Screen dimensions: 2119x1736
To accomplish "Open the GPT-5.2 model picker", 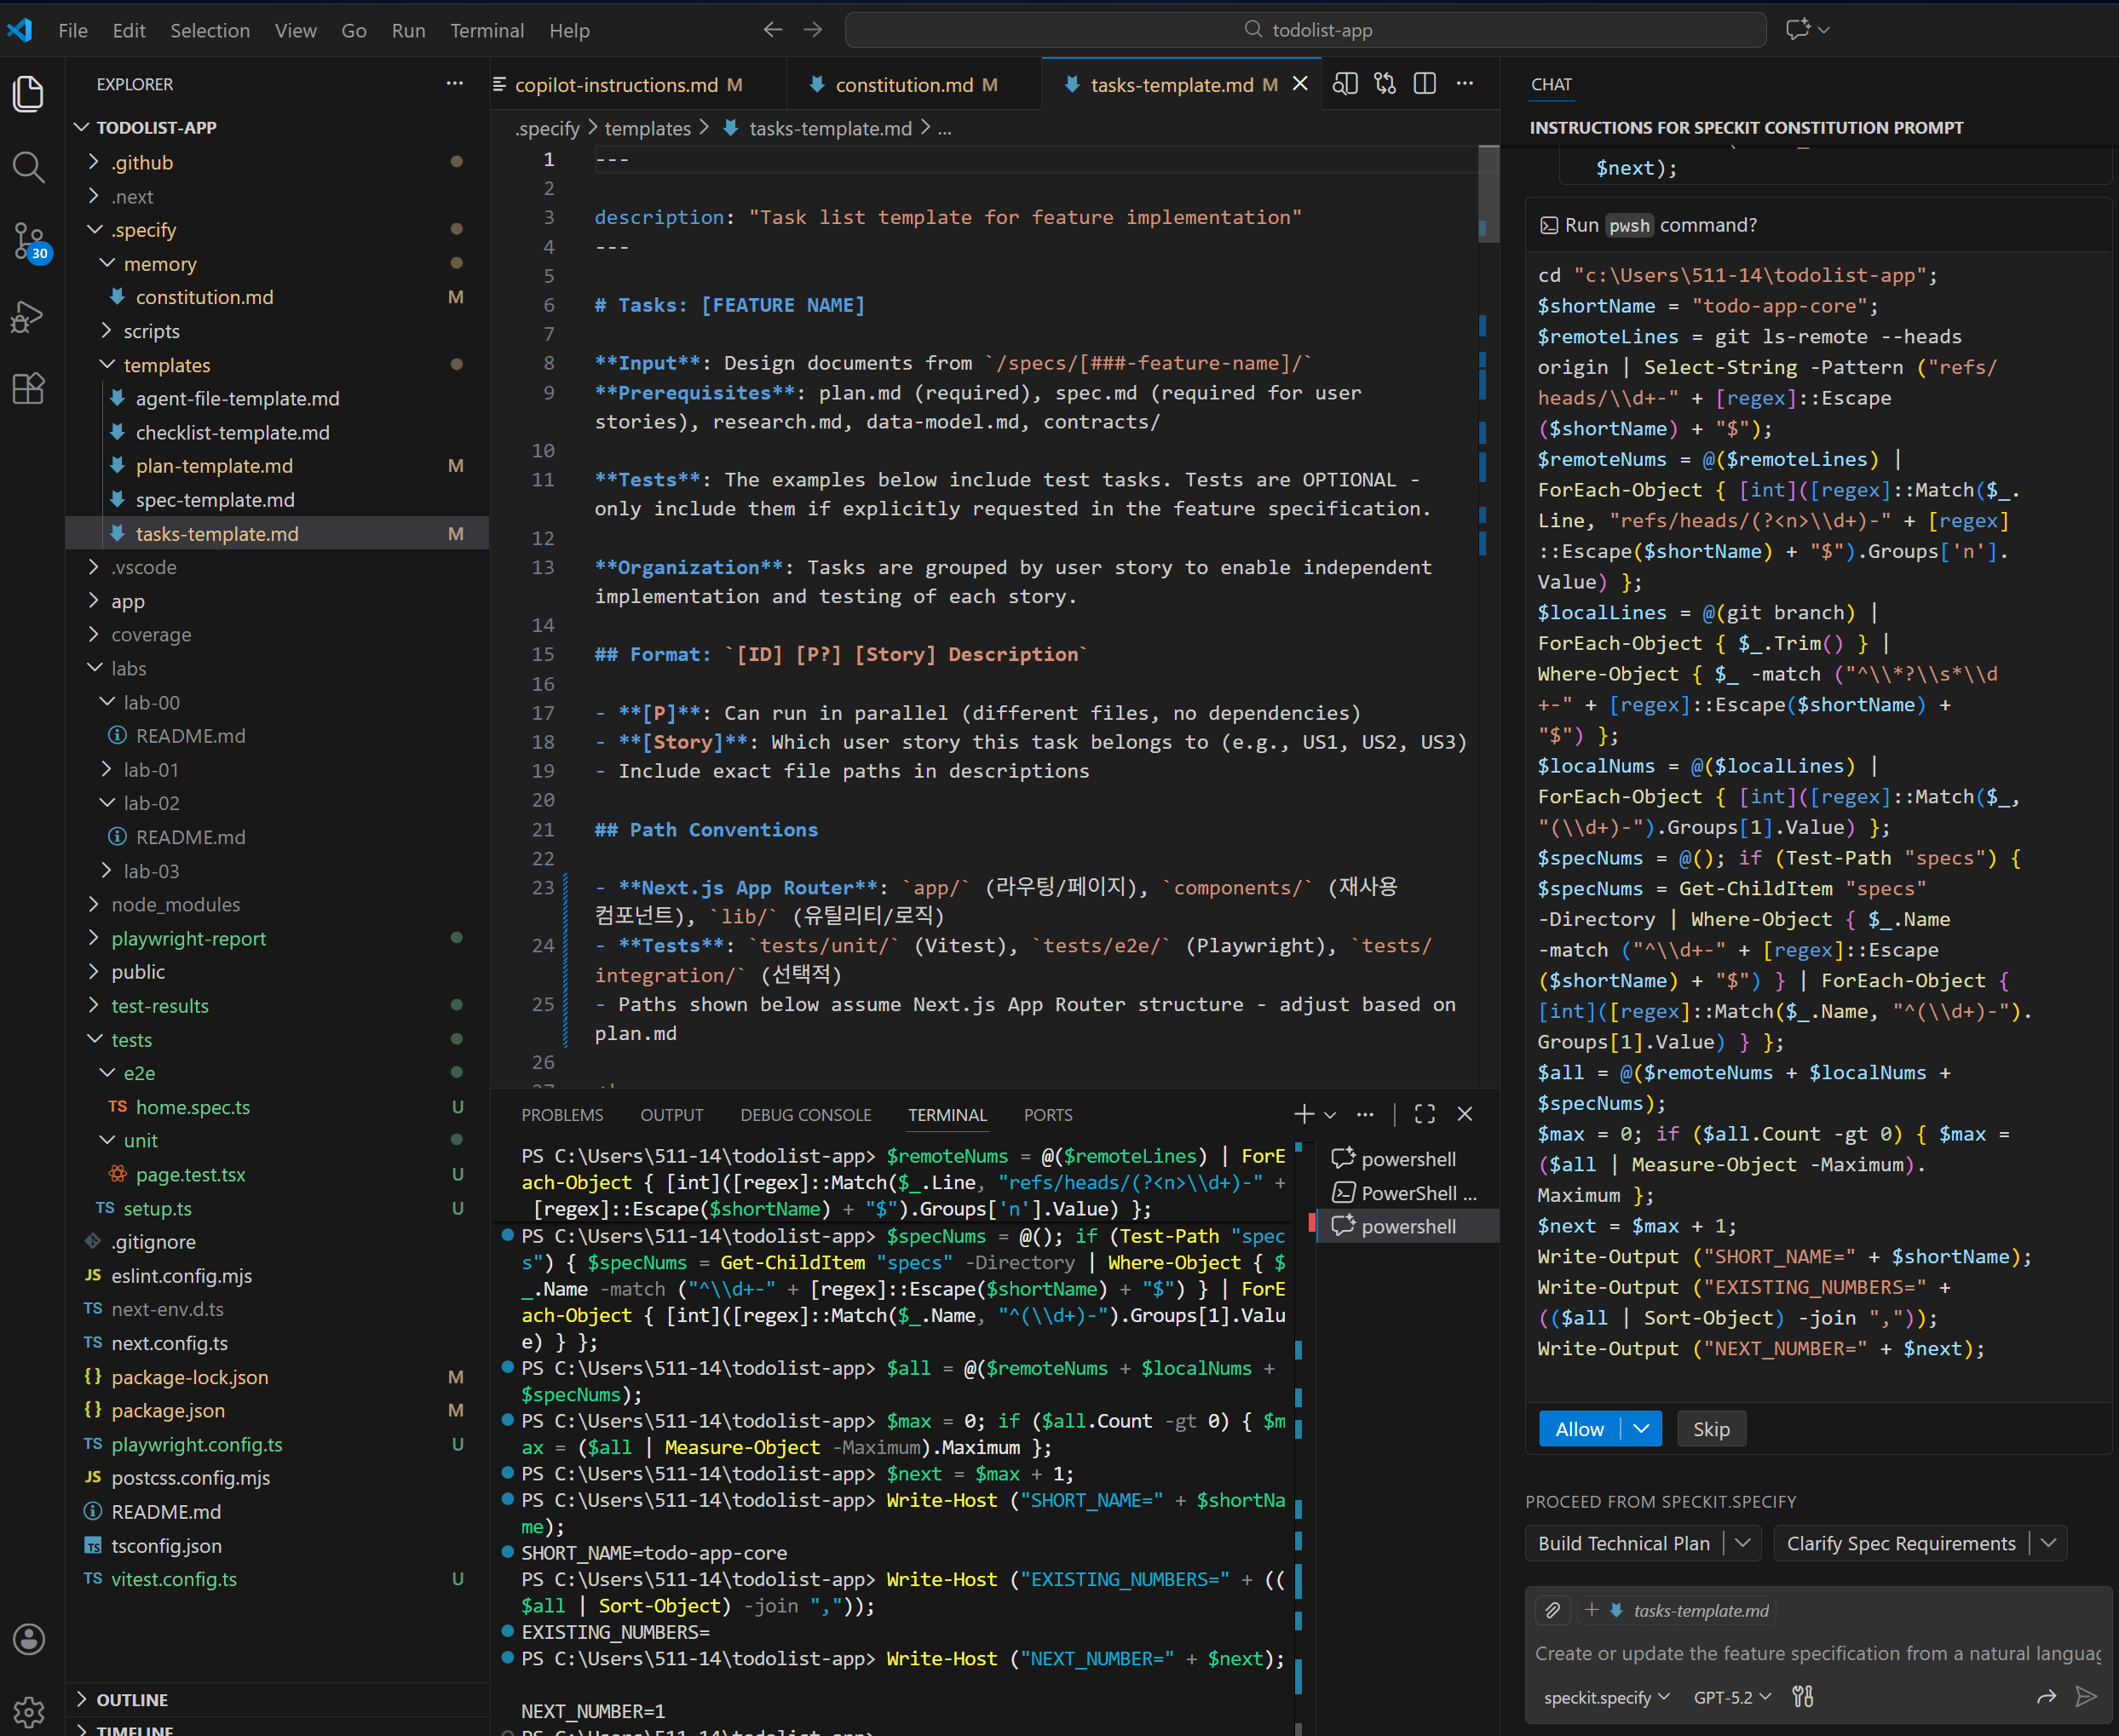I will [1732, 1697].
